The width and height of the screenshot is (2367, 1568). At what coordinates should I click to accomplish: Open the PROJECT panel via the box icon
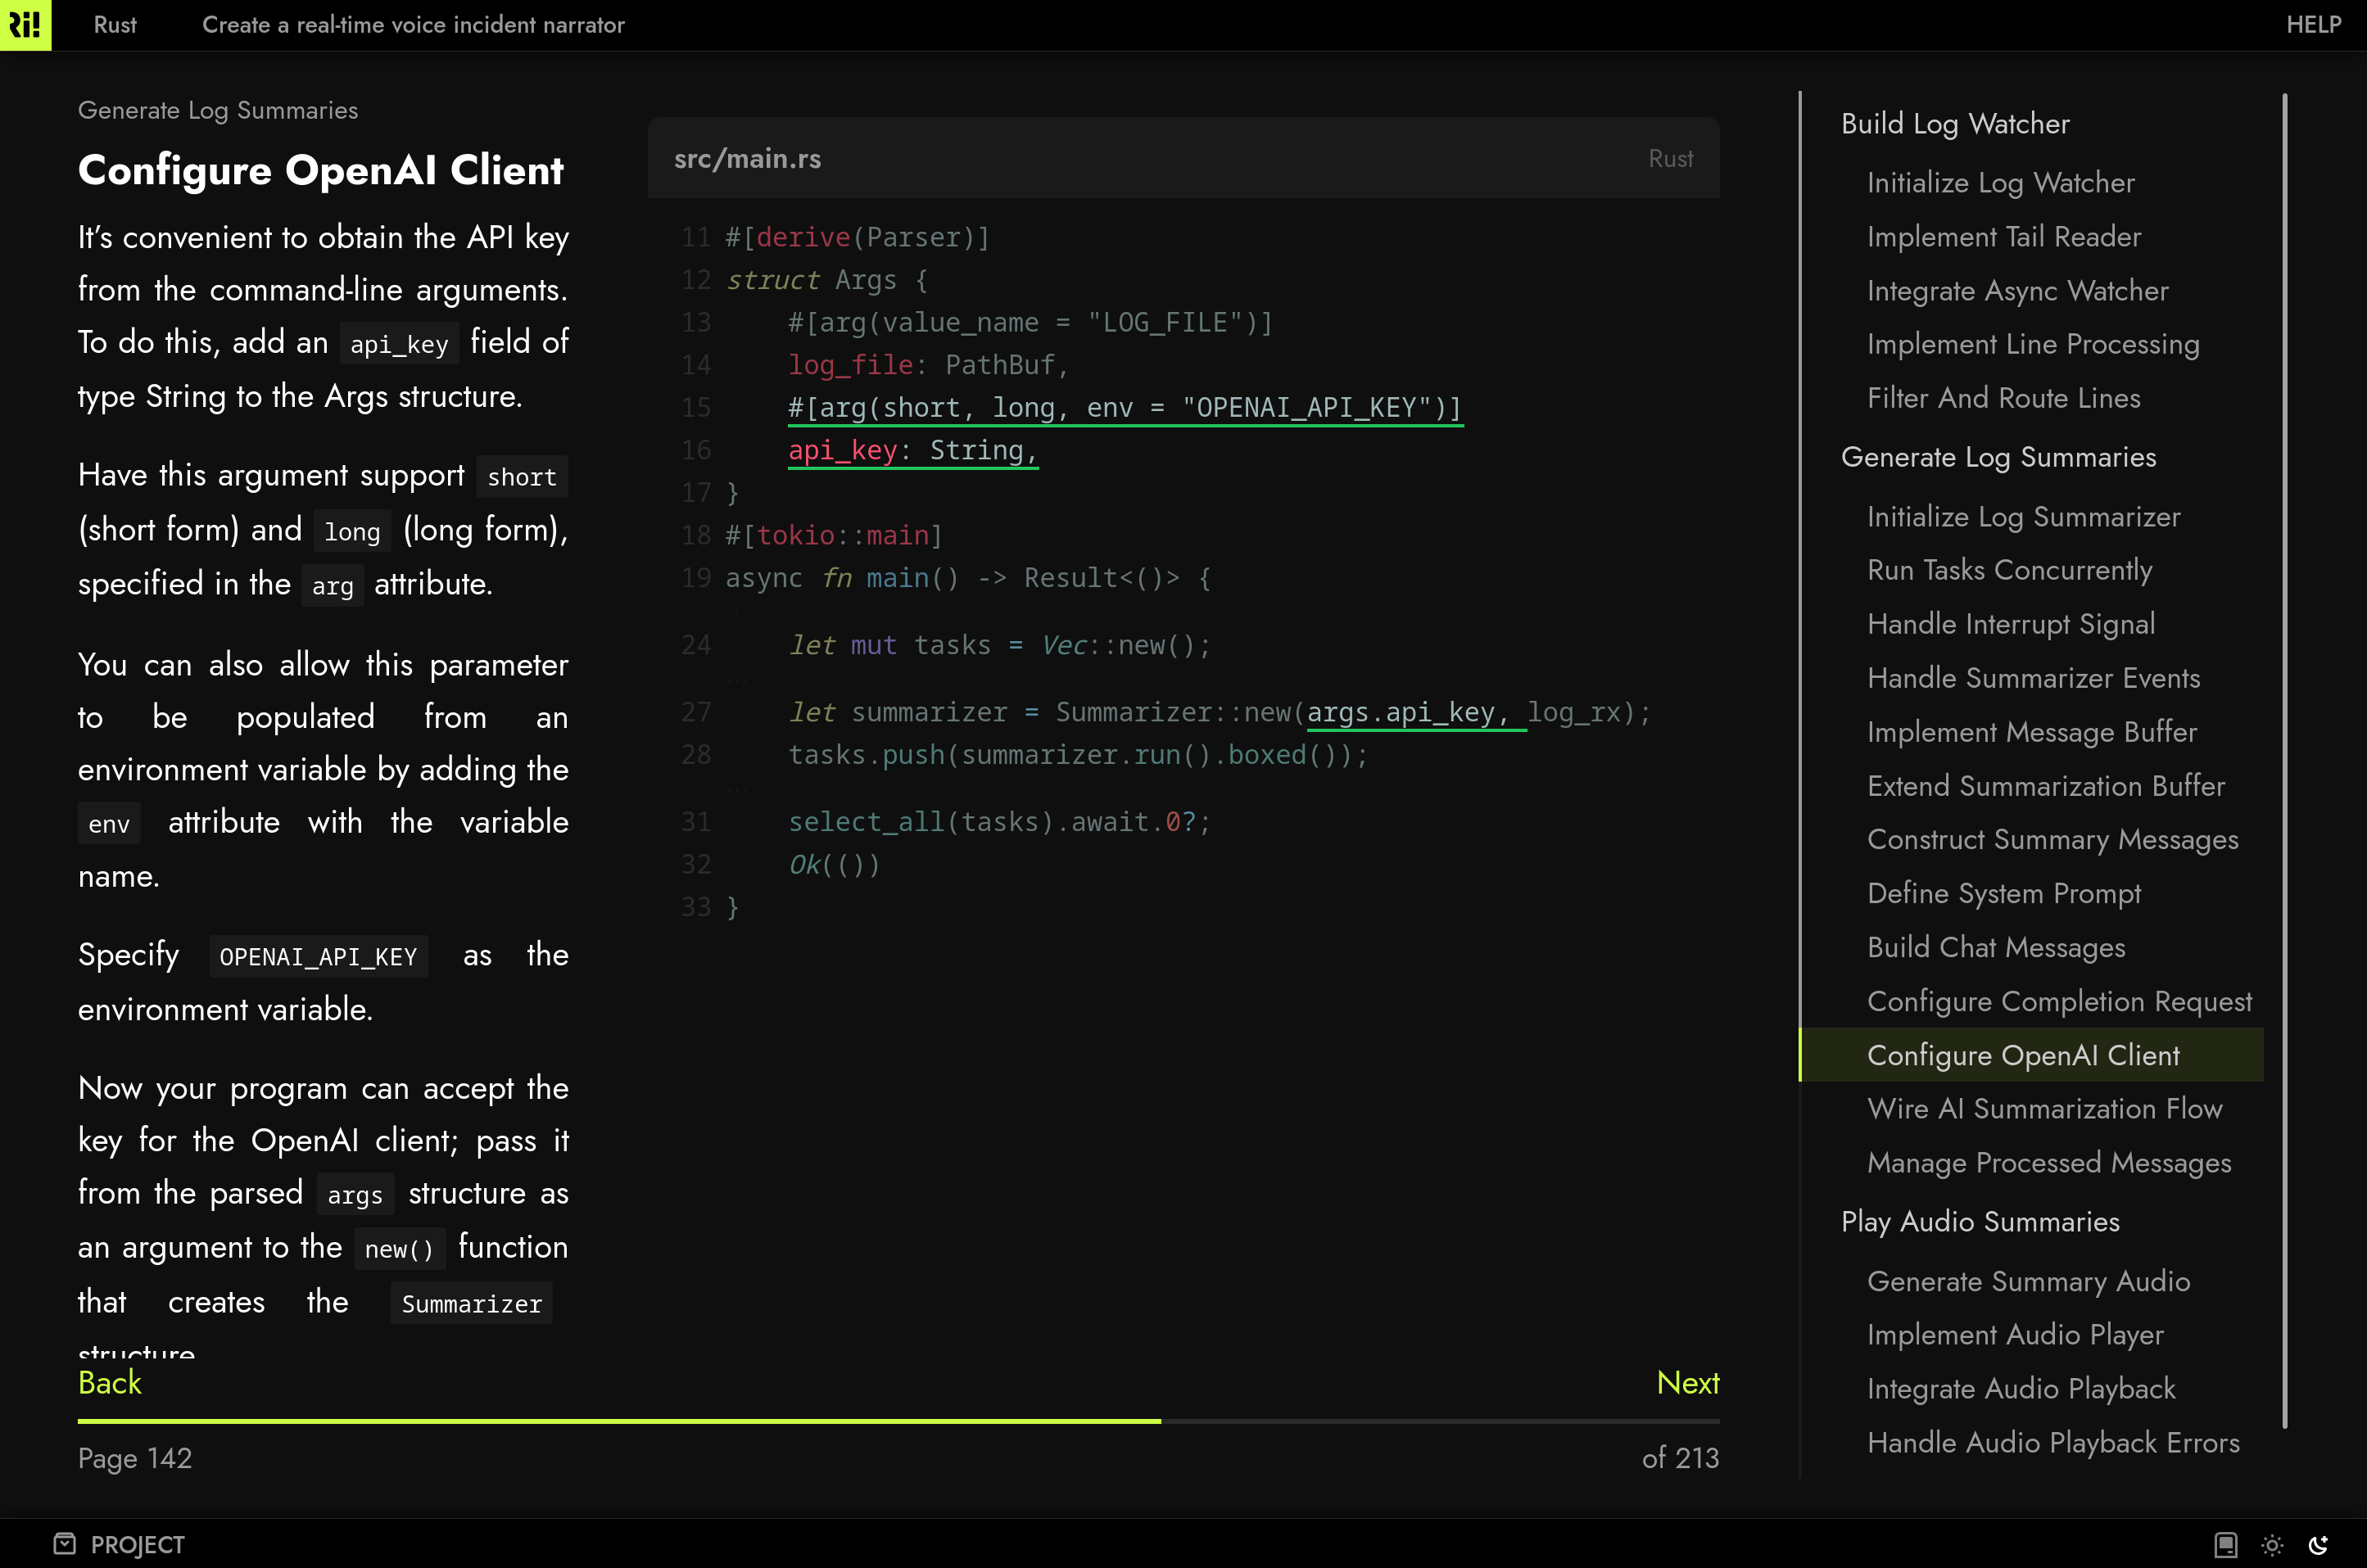[64, 1544]
